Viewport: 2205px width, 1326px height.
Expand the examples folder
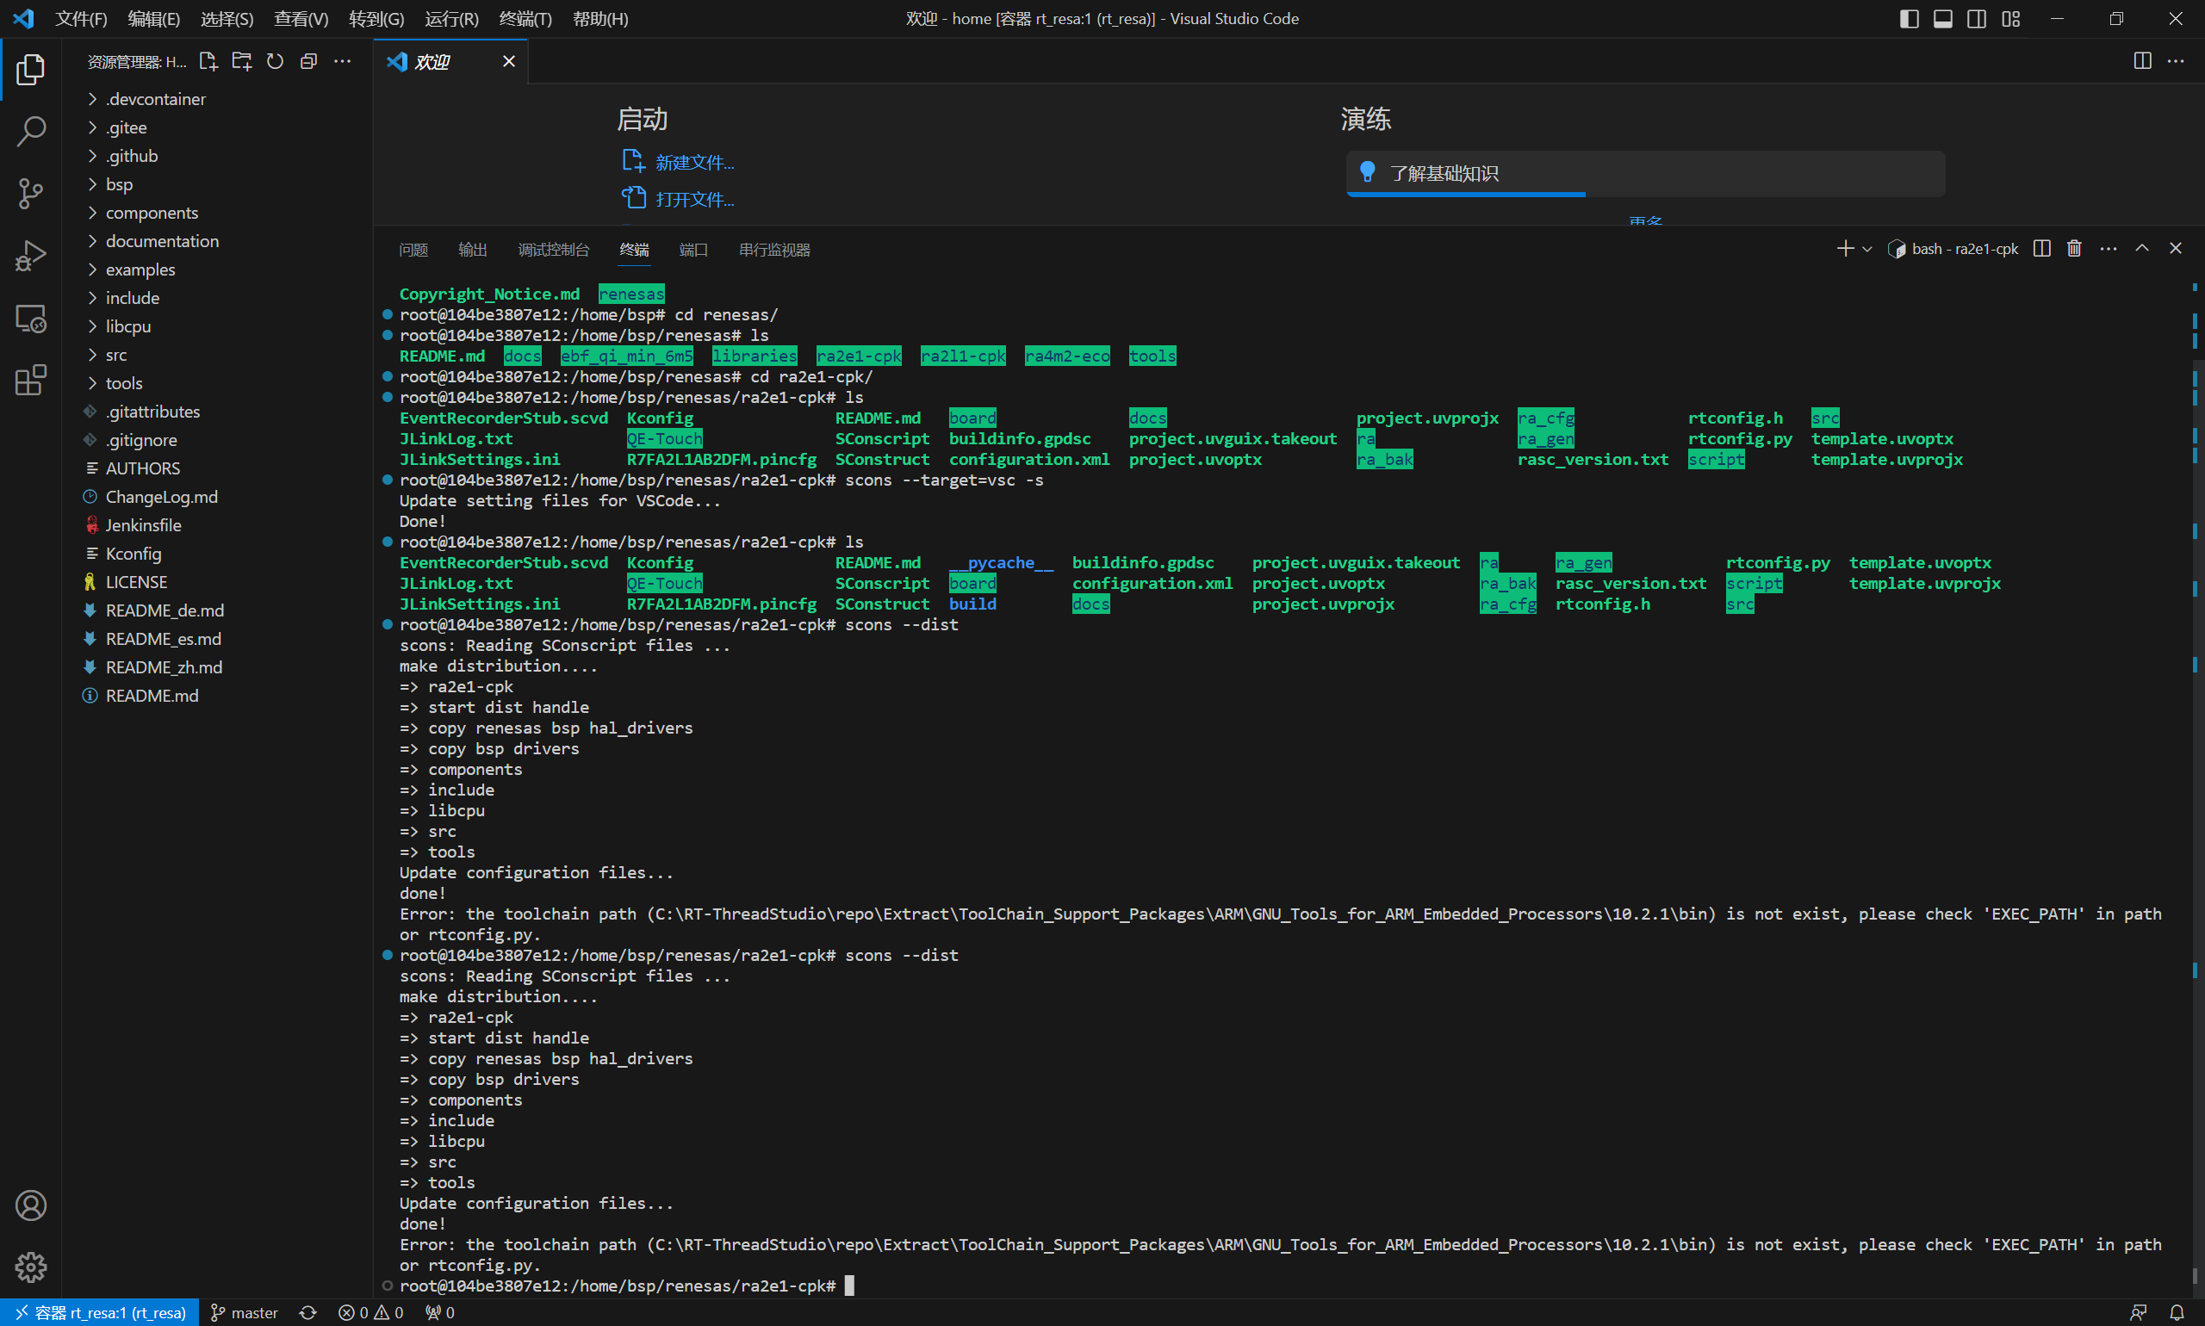(217, 270)
